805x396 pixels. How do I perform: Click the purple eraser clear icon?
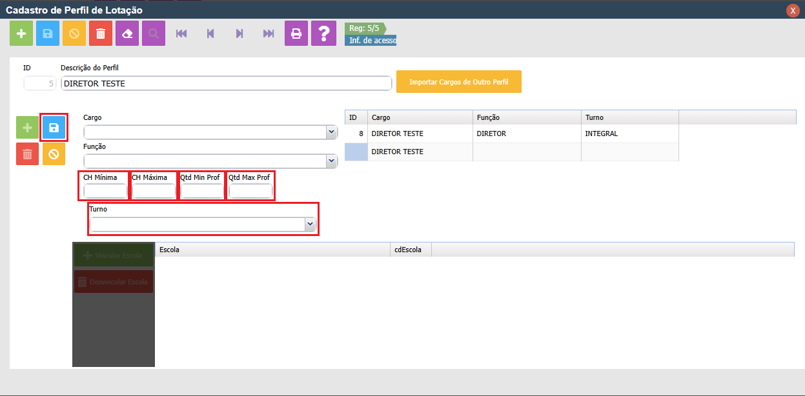tap(127, 34)
